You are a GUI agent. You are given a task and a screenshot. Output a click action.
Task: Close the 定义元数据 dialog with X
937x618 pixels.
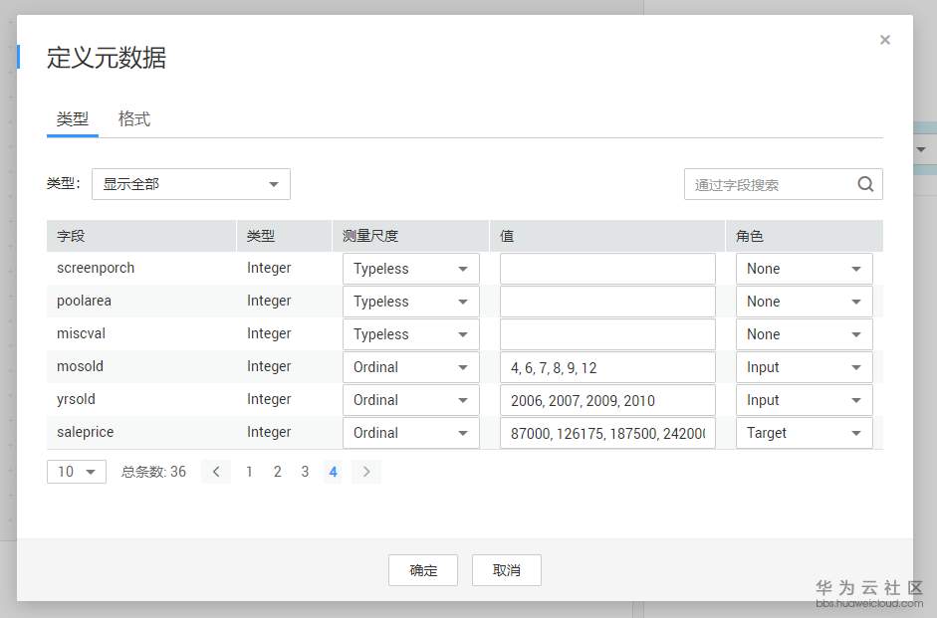tap(885, 40)
